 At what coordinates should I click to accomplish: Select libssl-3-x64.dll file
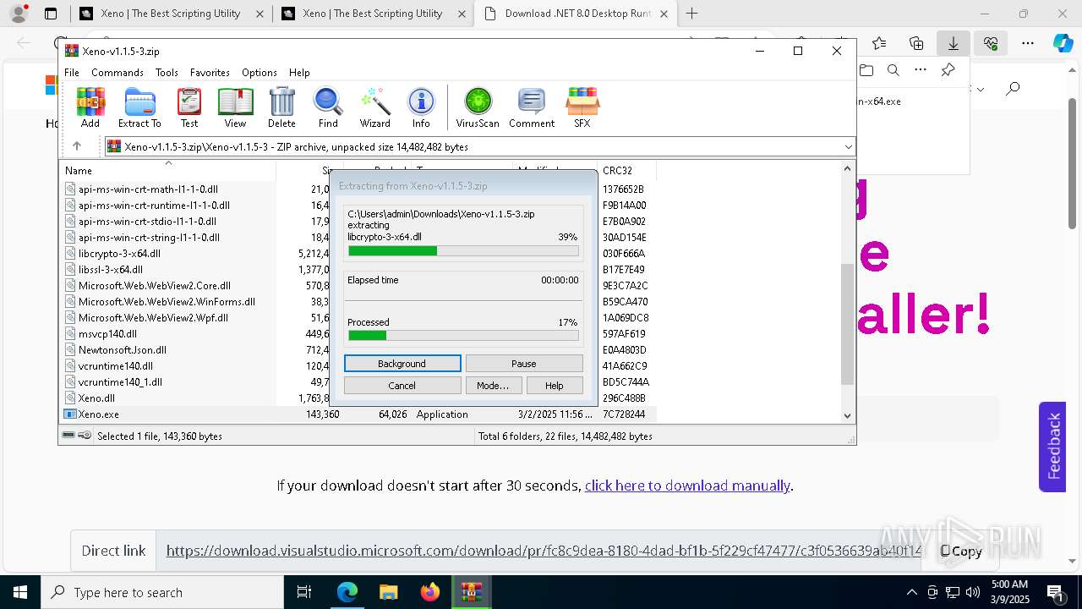111,270
